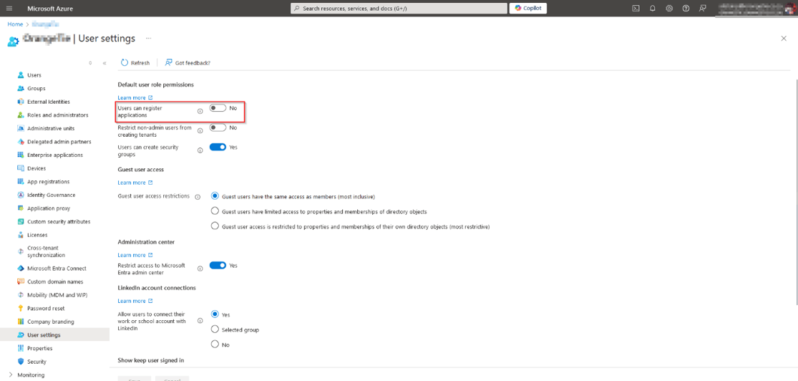Go to Home breadcrumb

tap(15, 24)
